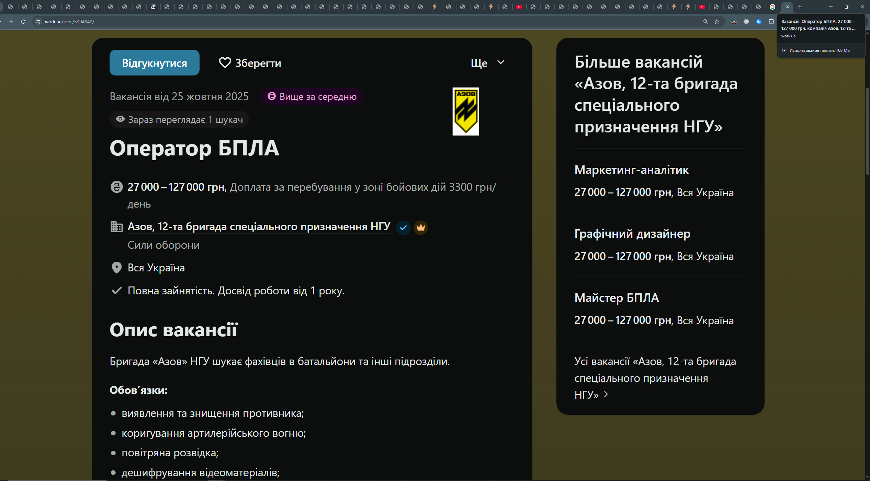The image size is (870, 481).
Task: Open the site information icon left of URL
Action: pyautogui.click(x=38, y=22)
